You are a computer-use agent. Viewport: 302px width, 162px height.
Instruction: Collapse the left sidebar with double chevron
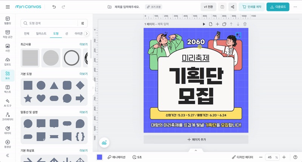tap(8, 155)
